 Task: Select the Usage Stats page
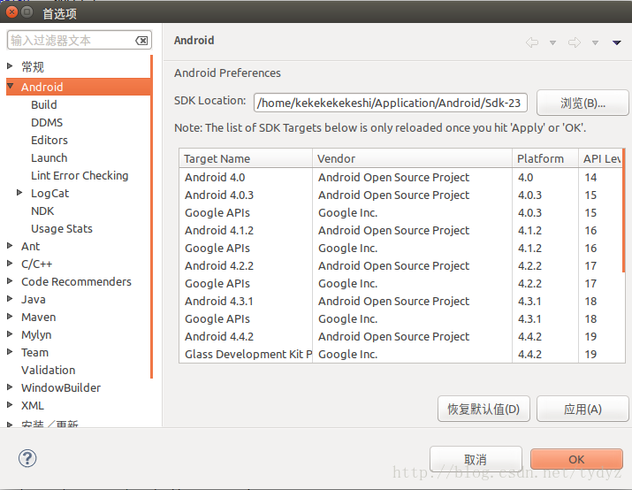coord(62,229)
